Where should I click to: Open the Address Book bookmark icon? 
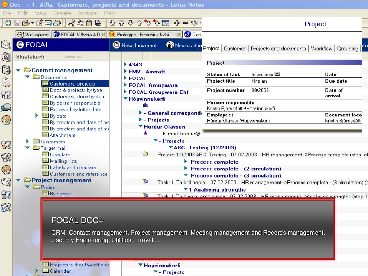click(6, 70)
